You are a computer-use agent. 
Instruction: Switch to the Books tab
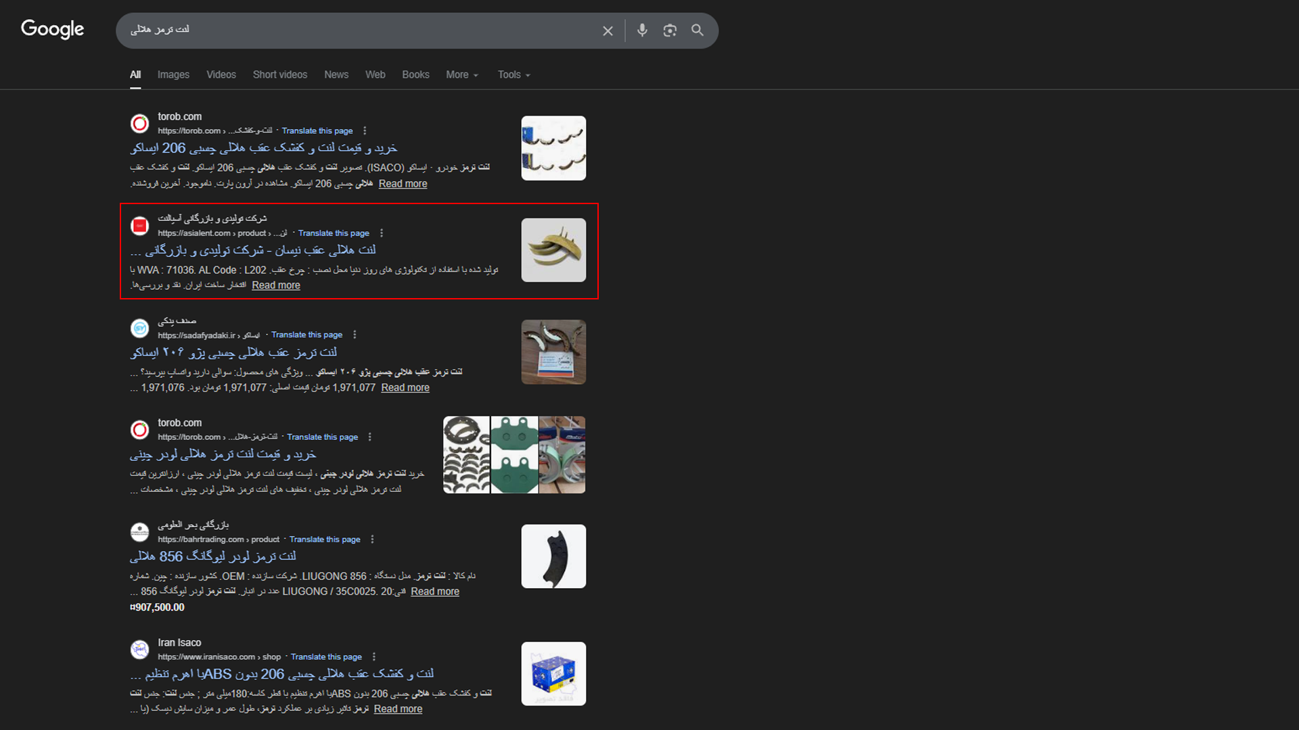coord(415,74)
